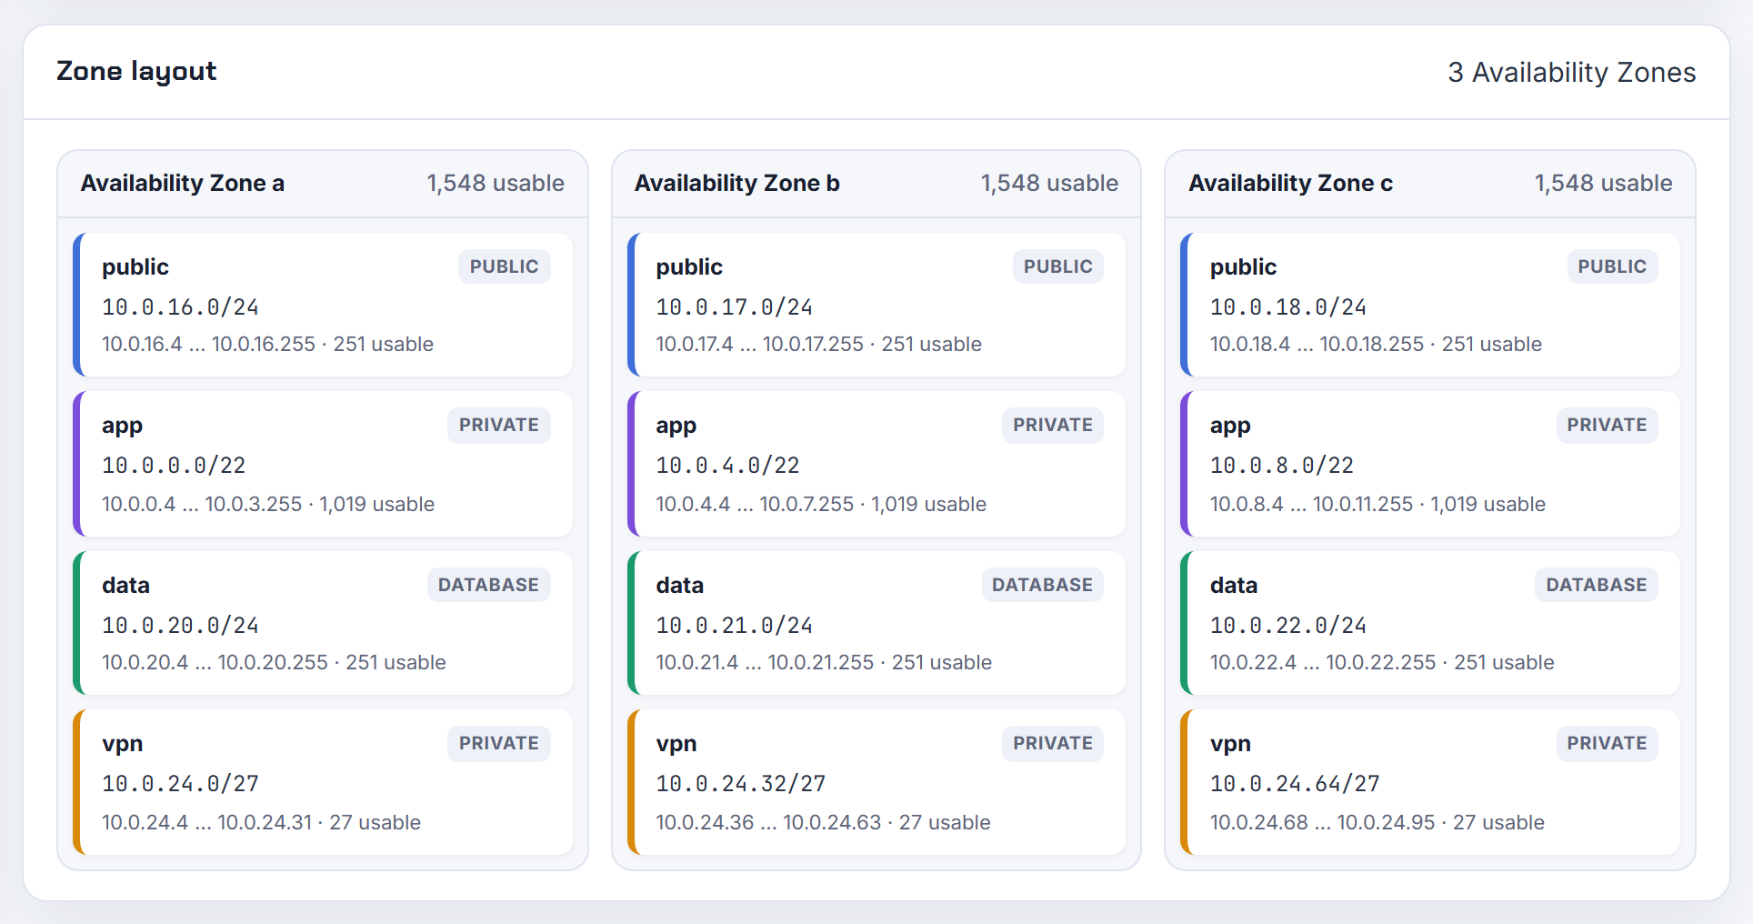Screen dimensions: 1753x924
Task: Click the PUBLIC badge on 10.0.17.0/24
Action: (1057, 266)
